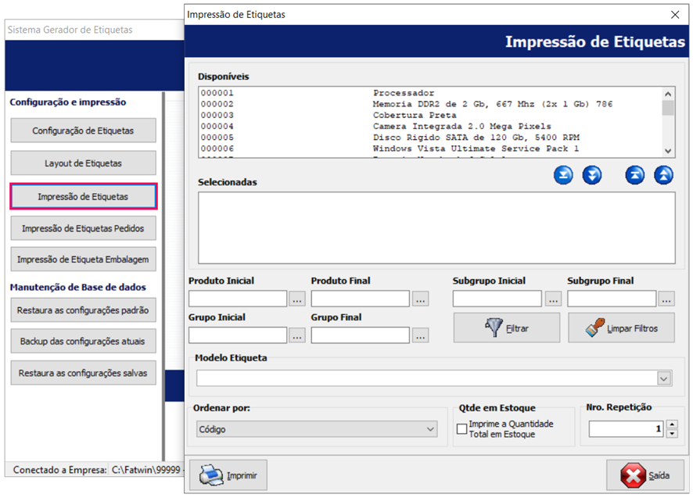
Task: Click the Imprimir printer button
Action: (x=228, y=475)
